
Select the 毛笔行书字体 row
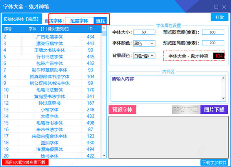[52, 123]
